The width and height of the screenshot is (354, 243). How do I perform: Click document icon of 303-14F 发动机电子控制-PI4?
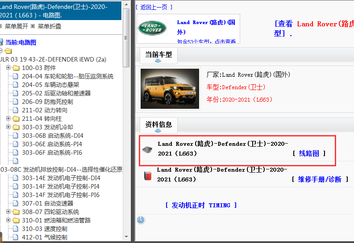[16, 186]
